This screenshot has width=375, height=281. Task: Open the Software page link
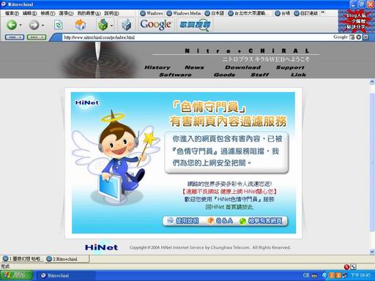pos(175,75)
